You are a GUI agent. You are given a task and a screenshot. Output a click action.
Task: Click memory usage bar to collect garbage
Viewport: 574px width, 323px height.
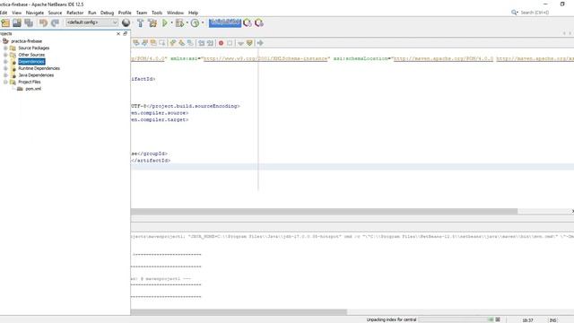click(x=225, y=22)
